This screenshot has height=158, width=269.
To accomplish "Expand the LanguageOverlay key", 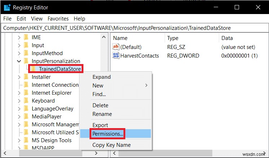I will click(19, 109).
